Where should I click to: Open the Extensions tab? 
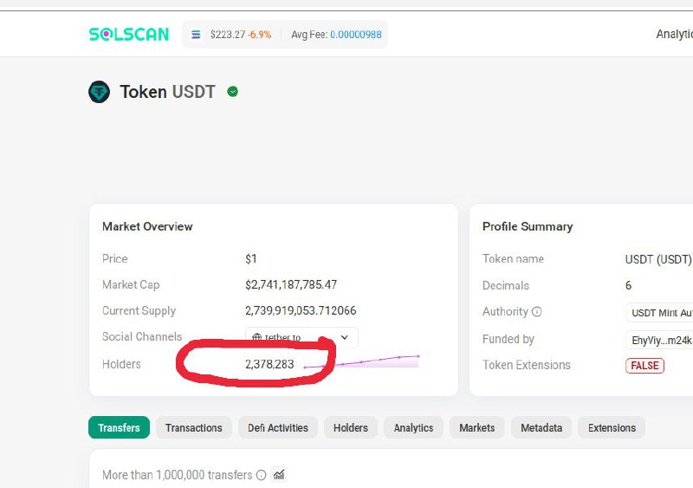612,427
